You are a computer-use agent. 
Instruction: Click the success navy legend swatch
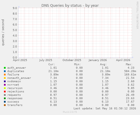(5, 102)
